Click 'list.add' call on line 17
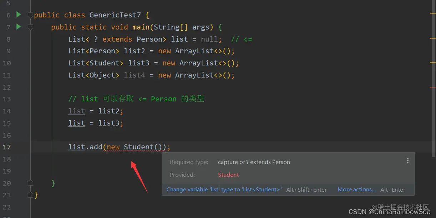 coord(85,147)
